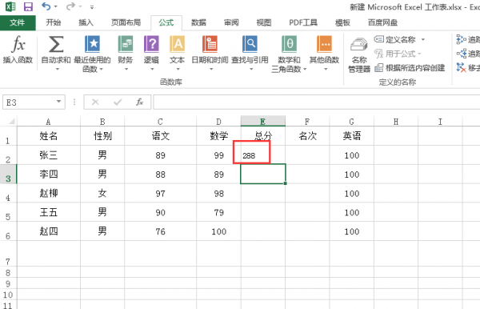Switch to the View (视图) tab
This screenshot has width=480, height=309.
point(263,22)
